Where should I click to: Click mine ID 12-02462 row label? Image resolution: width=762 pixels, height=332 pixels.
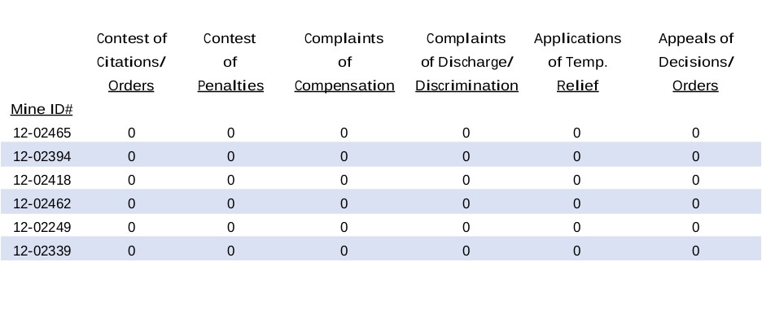click(42, 203)
